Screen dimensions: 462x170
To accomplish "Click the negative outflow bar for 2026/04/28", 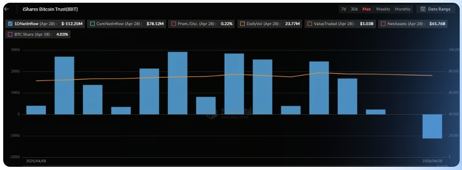I will [432, 126].
